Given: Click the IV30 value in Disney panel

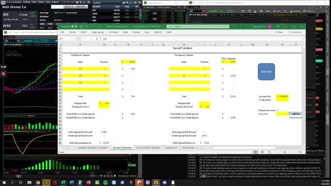Looking at the screenshot, I should click(x=25, y=26).
